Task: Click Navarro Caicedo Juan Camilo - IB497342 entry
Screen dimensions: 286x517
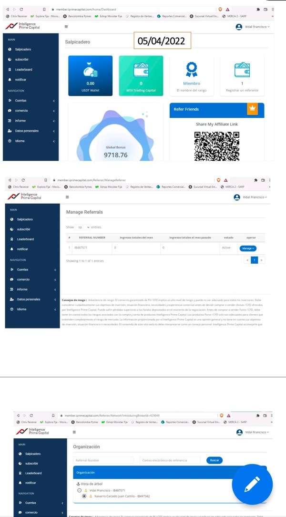Action: click(122, 496)
